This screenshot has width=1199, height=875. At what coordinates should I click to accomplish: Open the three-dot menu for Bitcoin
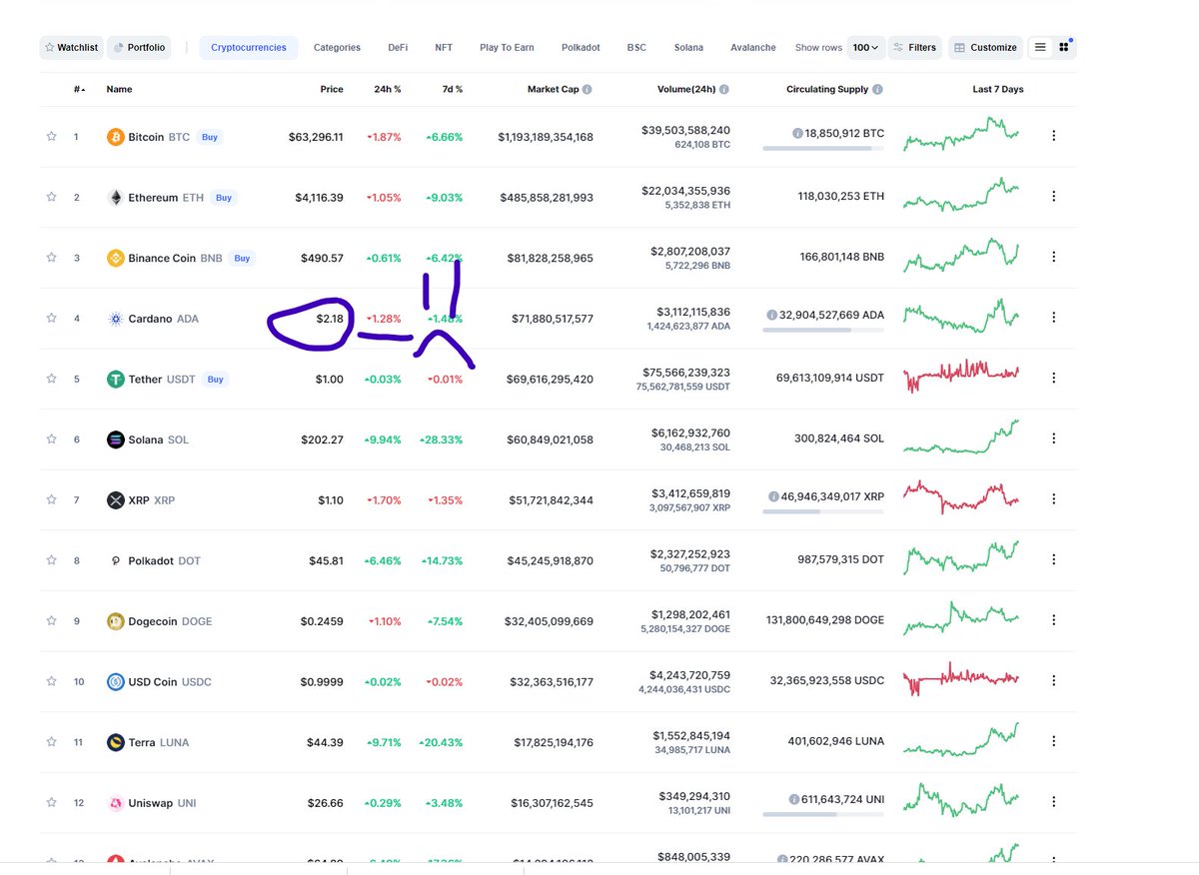point(1053,136)
